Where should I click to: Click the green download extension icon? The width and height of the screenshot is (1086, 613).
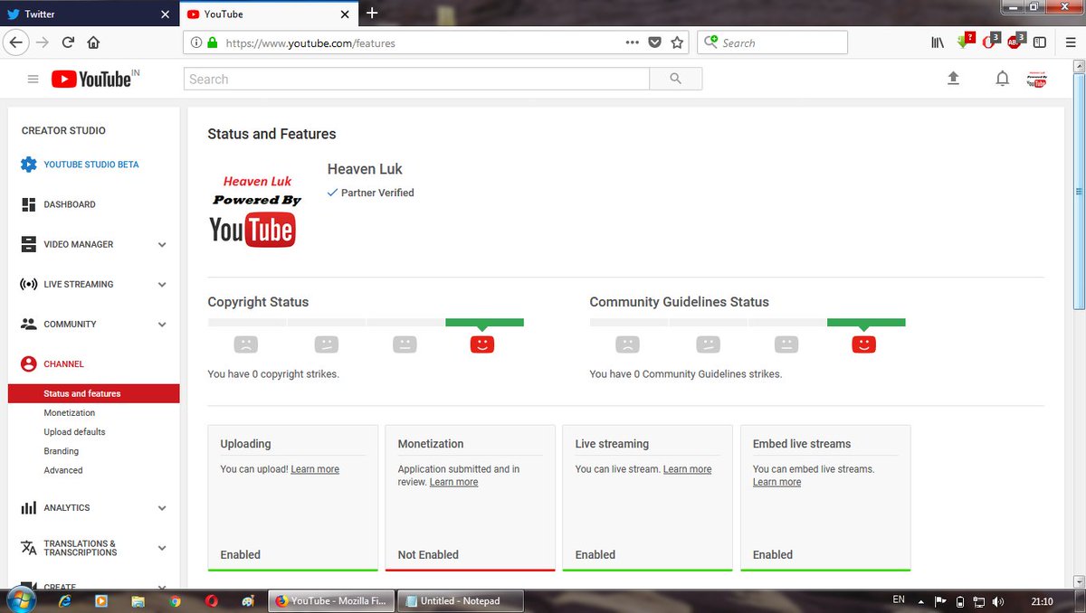[965, 42]
